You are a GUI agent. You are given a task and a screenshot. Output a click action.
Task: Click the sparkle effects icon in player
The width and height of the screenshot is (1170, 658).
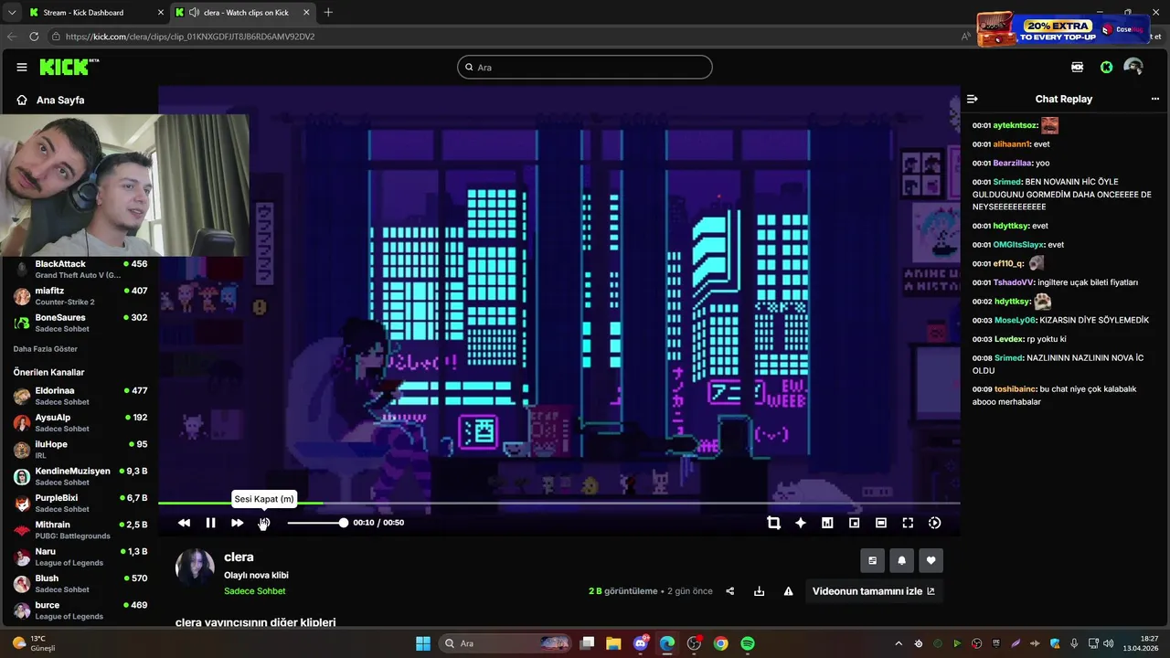[x=801, y=523]
